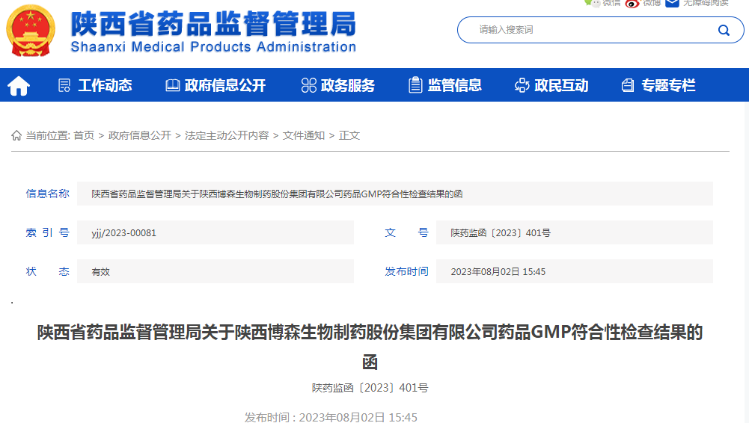The width and height of the screenshot is (749, 423).
Task: Select index number yjj/2023-00081
Action: pos(123,232)
